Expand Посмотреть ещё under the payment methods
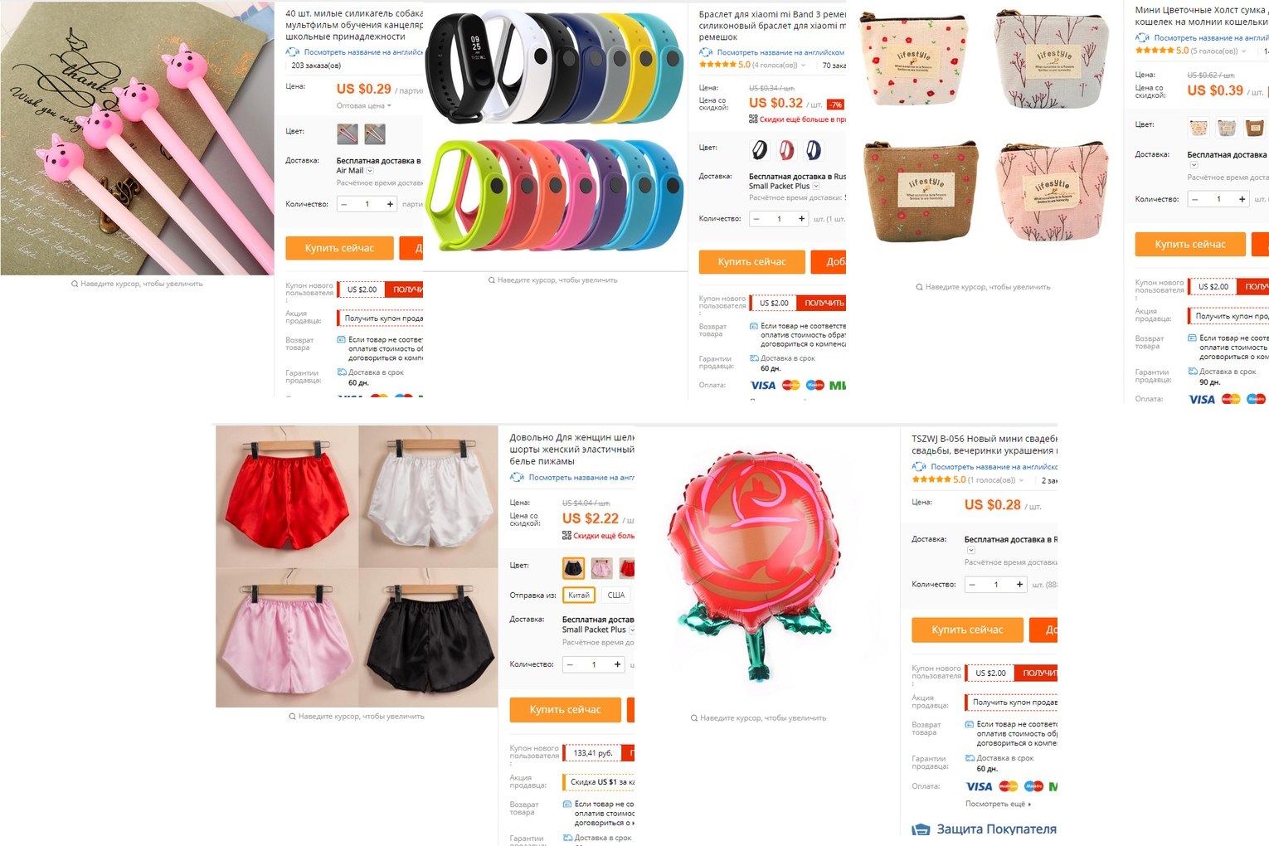The width and height of the screenshot is (1269, 846). pyautogui.click(x=998, y=805)
